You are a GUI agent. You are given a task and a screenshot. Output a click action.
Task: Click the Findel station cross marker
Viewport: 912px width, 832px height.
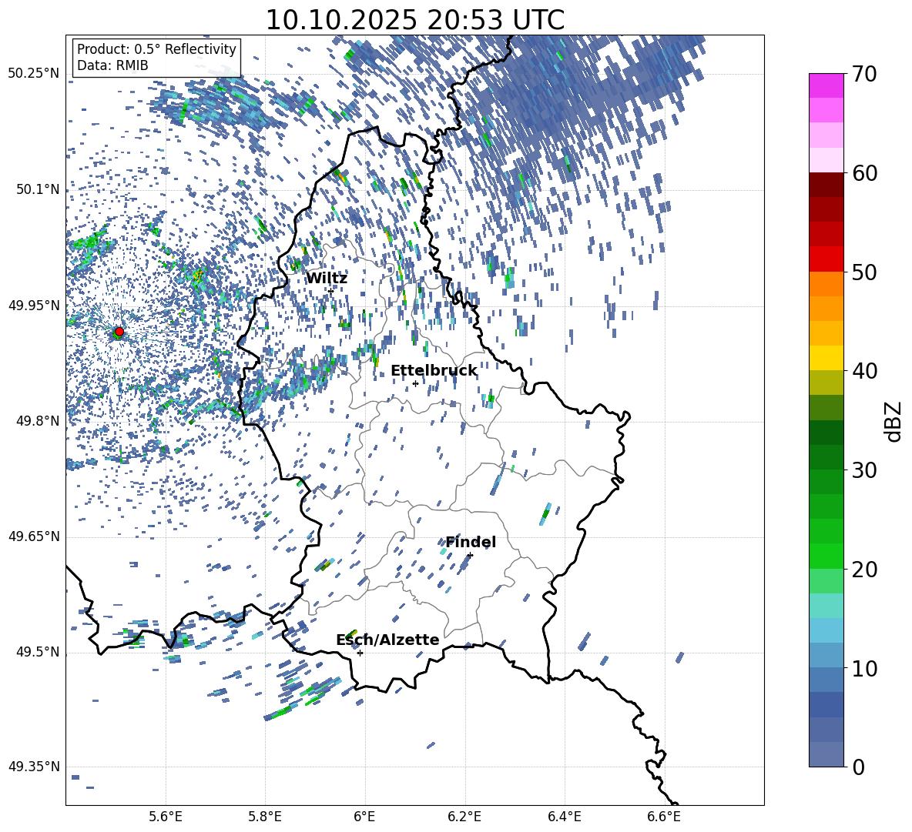coord(470,556)
